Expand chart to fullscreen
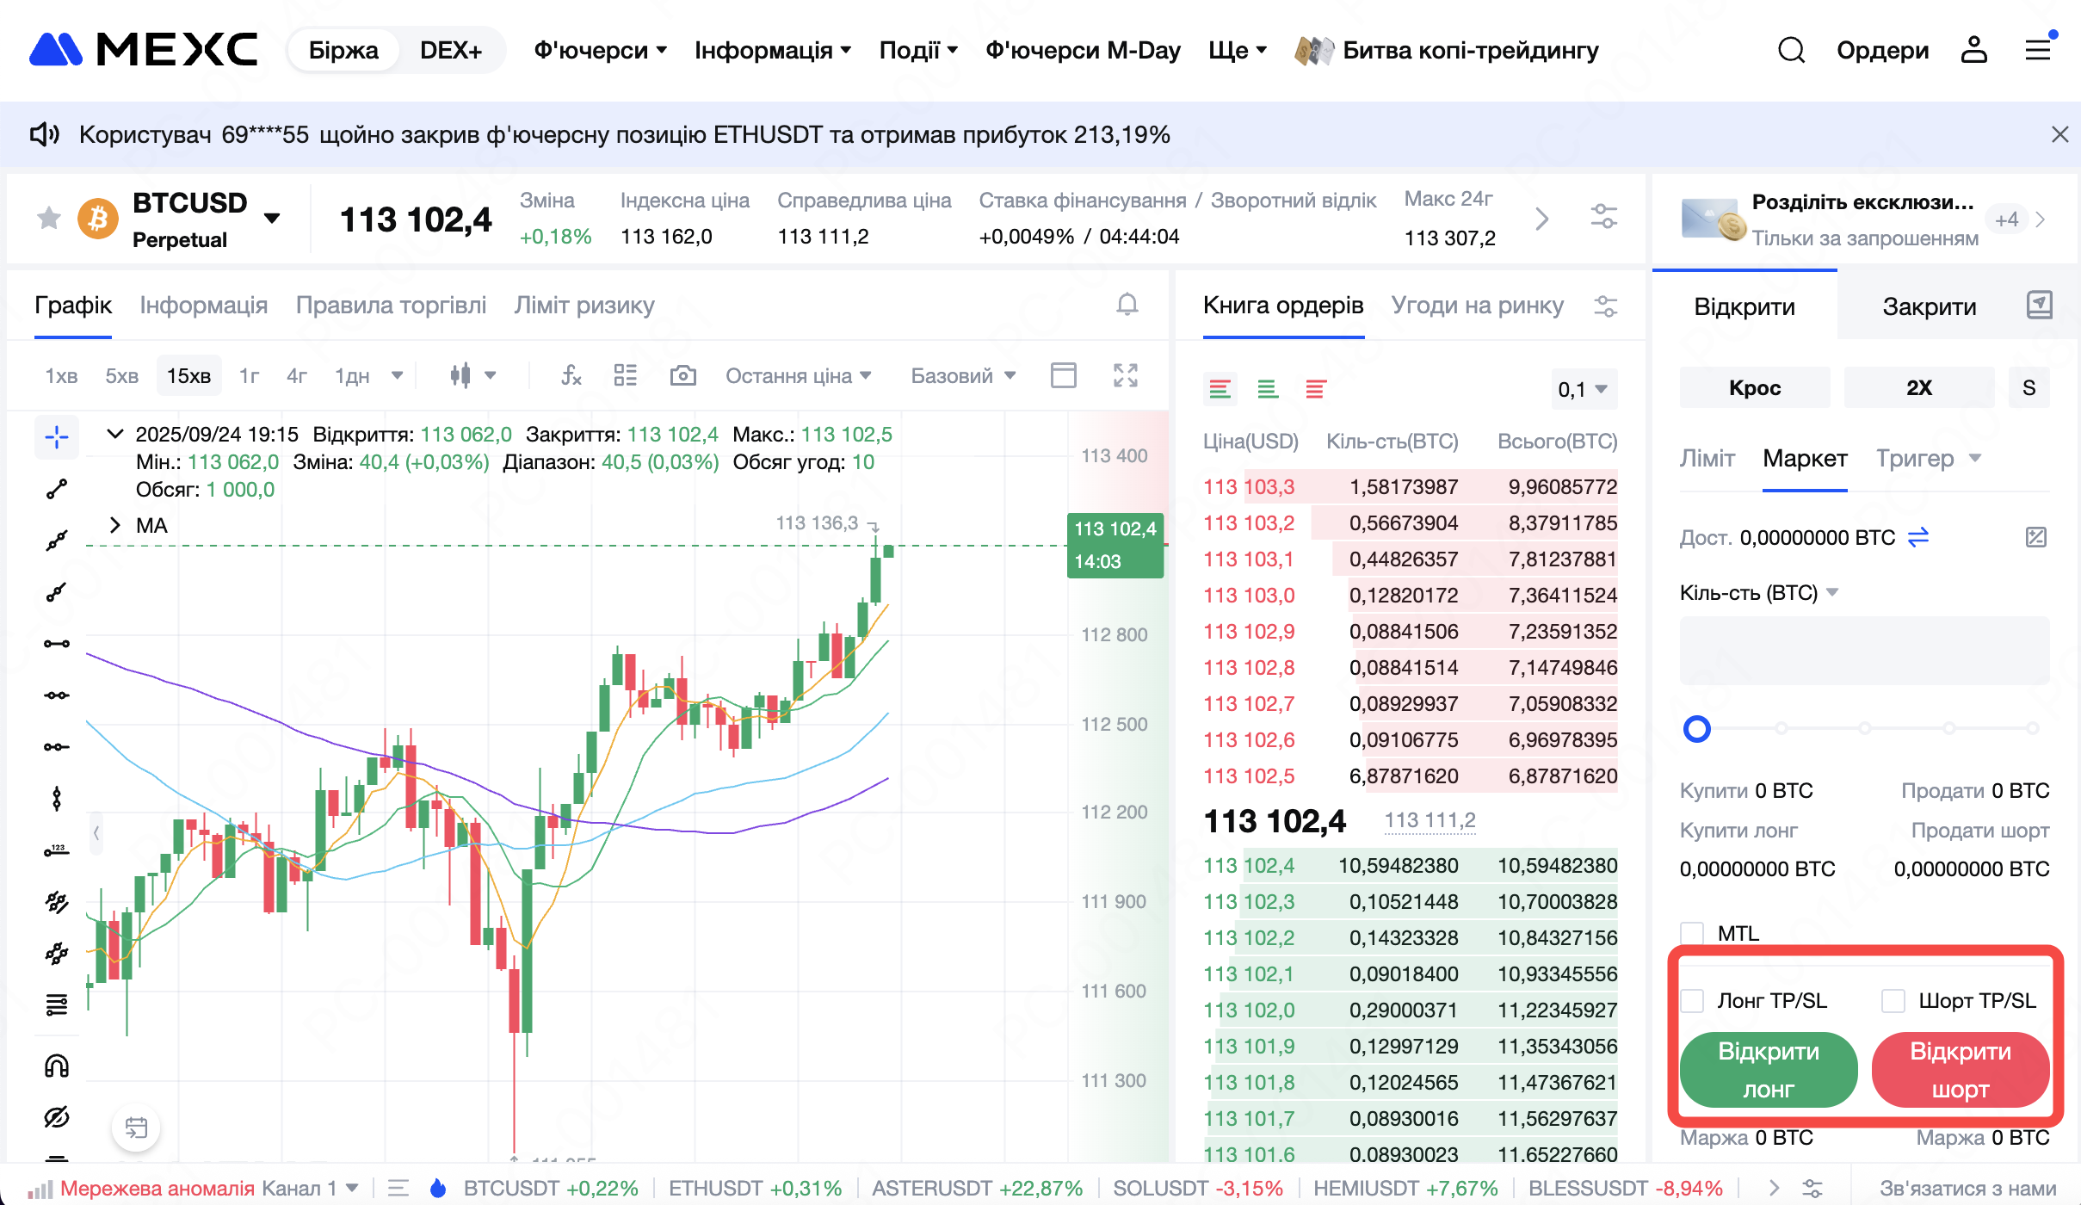The image size is (2081, 1205). [x=1125, y=375]
